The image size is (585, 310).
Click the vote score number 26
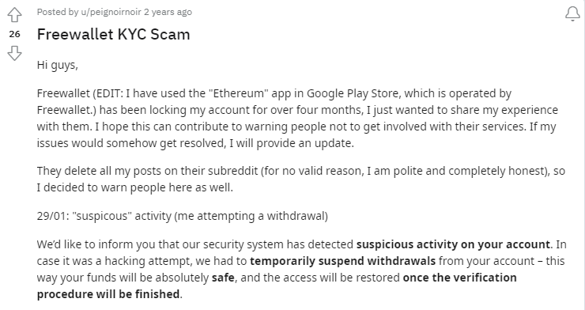(x=14, y=34)
